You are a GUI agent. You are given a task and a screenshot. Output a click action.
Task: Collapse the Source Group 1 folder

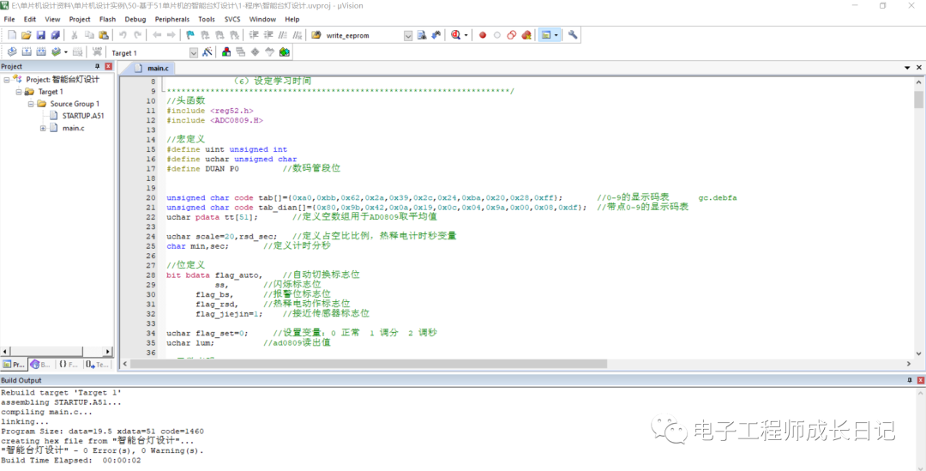coord(30,104)
